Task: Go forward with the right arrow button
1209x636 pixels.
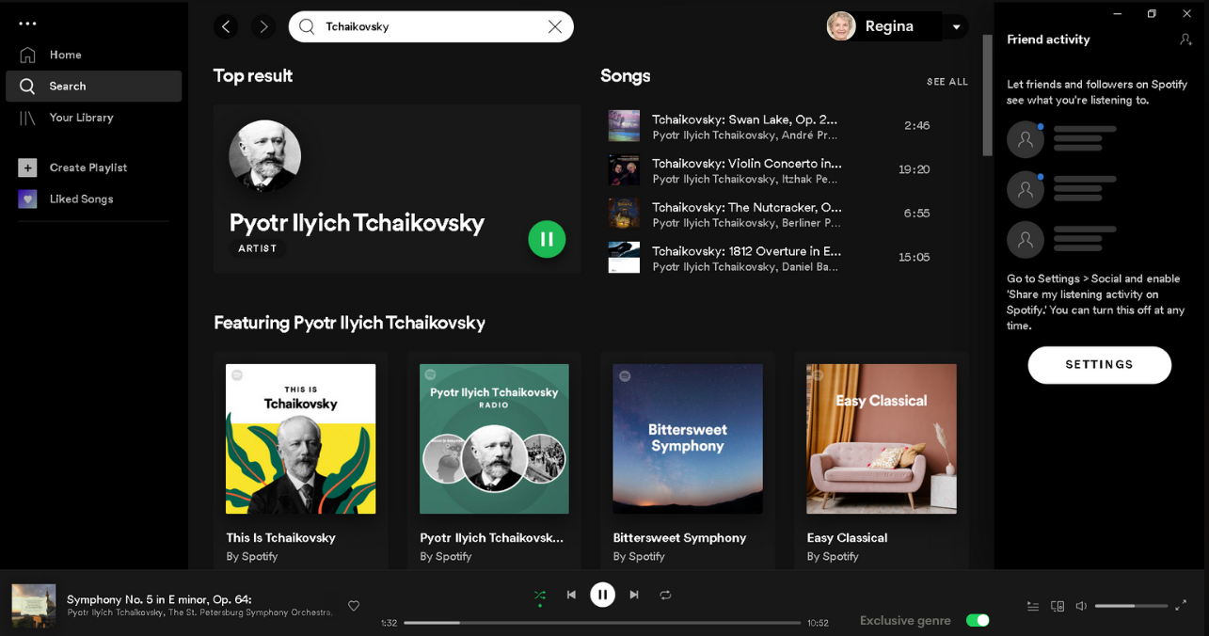Action: (263, 26)
